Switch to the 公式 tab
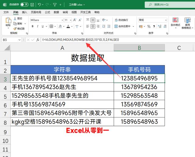The width and height of the screenshot is (195, 157). pos(48,12)
